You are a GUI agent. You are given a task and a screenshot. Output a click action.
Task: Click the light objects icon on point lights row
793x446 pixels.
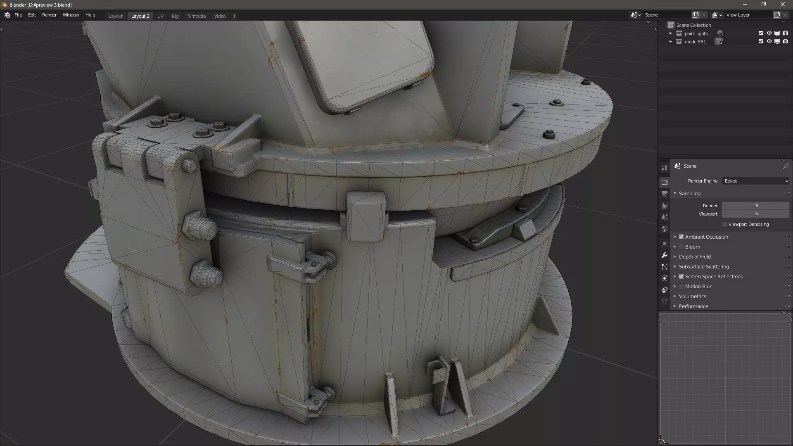click(720, 33)
